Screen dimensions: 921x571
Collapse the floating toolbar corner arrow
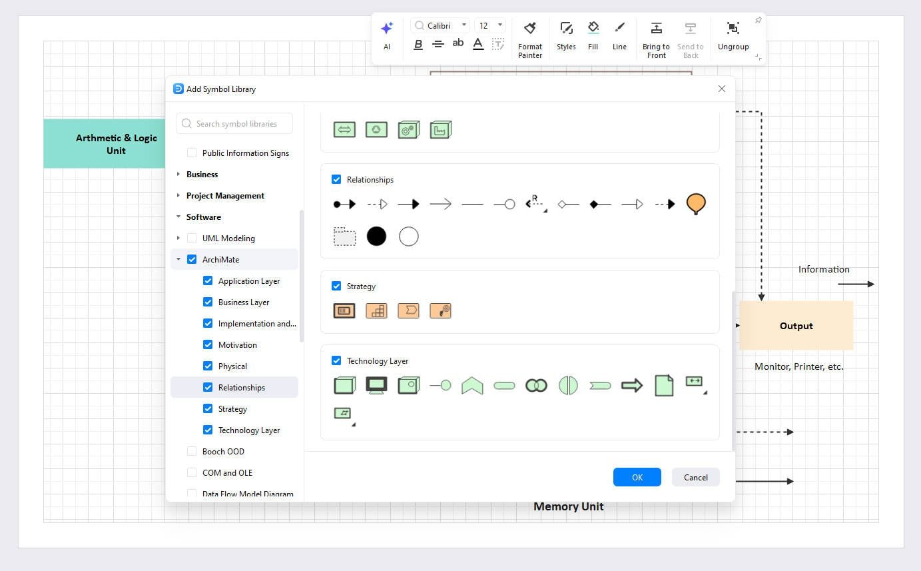758,58
